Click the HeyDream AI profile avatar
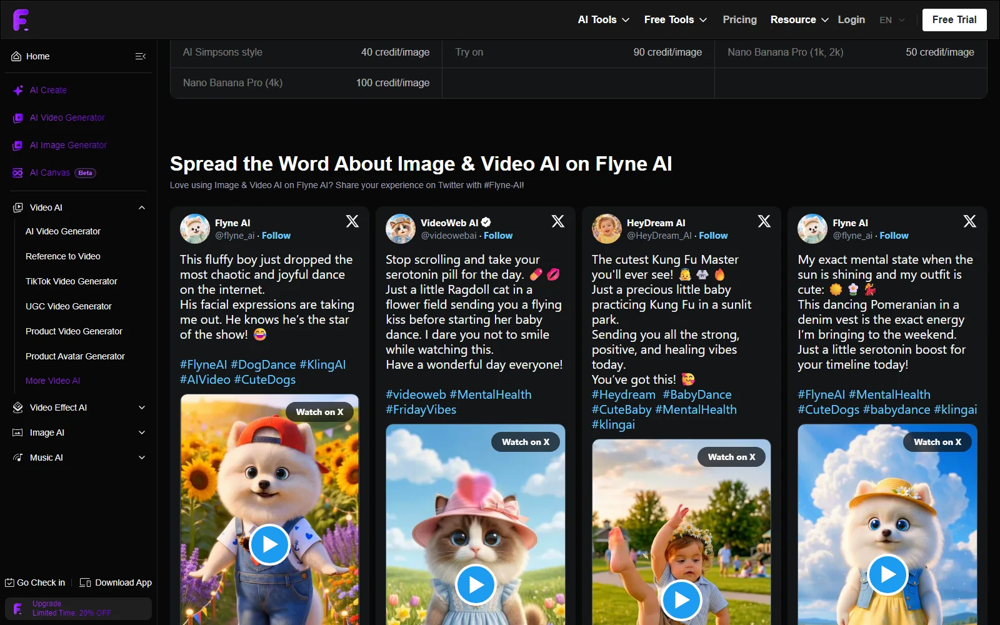This screenshot has height=625, width=1000. pos(607,229)
